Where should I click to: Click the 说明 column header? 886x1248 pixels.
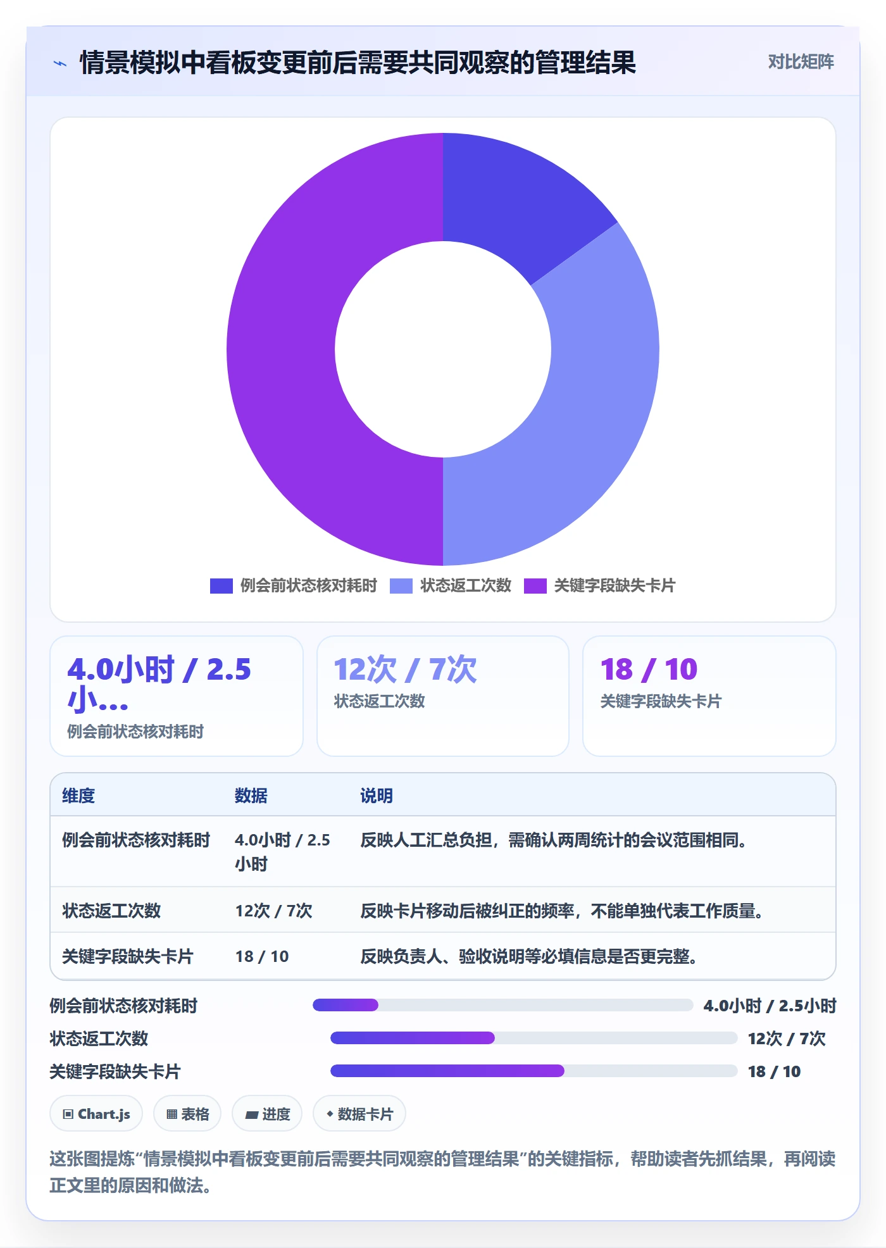[x=377, y=796]
